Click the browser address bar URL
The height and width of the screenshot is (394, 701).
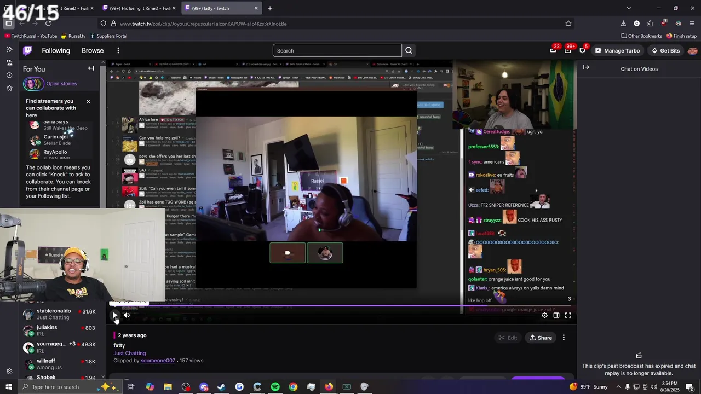(203, 24)
